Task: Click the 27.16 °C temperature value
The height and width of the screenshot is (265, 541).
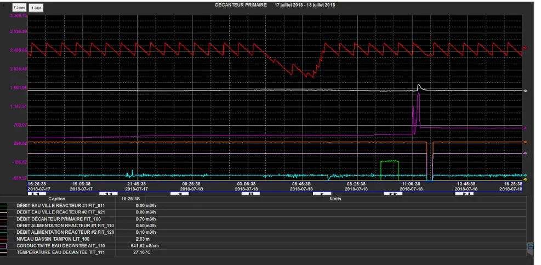Action: [x=141, y=252]
